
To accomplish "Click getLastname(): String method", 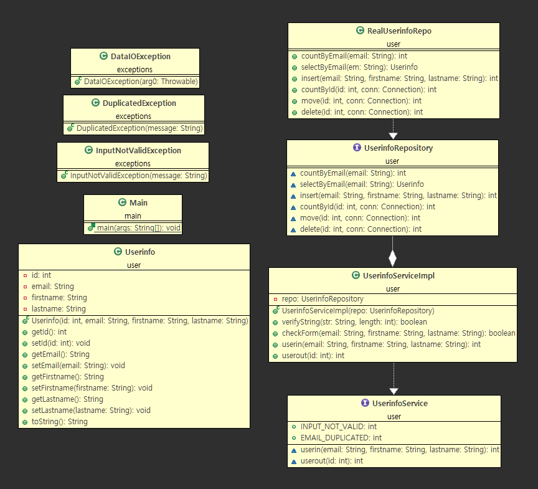I will tap(67, 399).
